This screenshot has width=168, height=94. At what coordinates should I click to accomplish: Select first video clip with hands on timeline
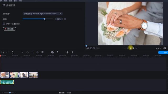(x=5, y=75)
